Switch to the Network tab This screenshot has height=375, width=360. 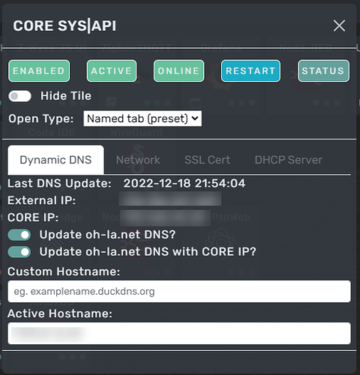pos(138,160)
